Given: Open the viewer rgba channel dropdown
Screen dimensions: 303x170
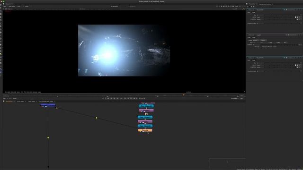Looking at the screenshot, I should pyautogui.click(x=5, y=6).
